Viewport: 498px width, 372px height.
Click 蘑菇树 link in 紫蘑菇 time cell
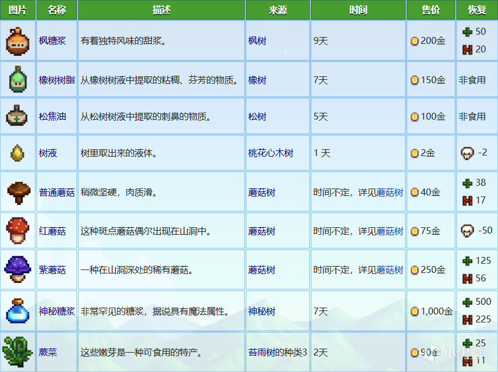390,270
